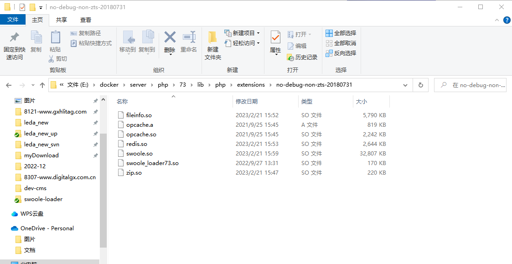Select file zip.so
This screenshot has width=512, height=264.
pos(134,172)
